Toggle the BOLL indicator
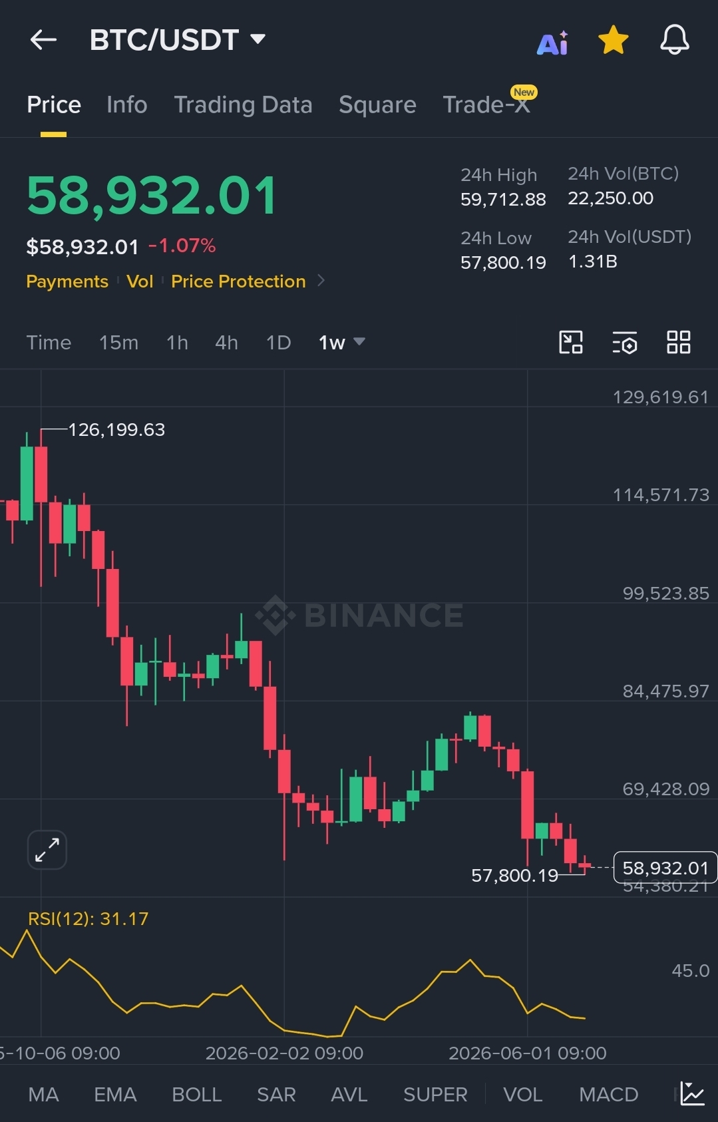This screenshot has width=718, height=1122. (x=196, y=1094)
